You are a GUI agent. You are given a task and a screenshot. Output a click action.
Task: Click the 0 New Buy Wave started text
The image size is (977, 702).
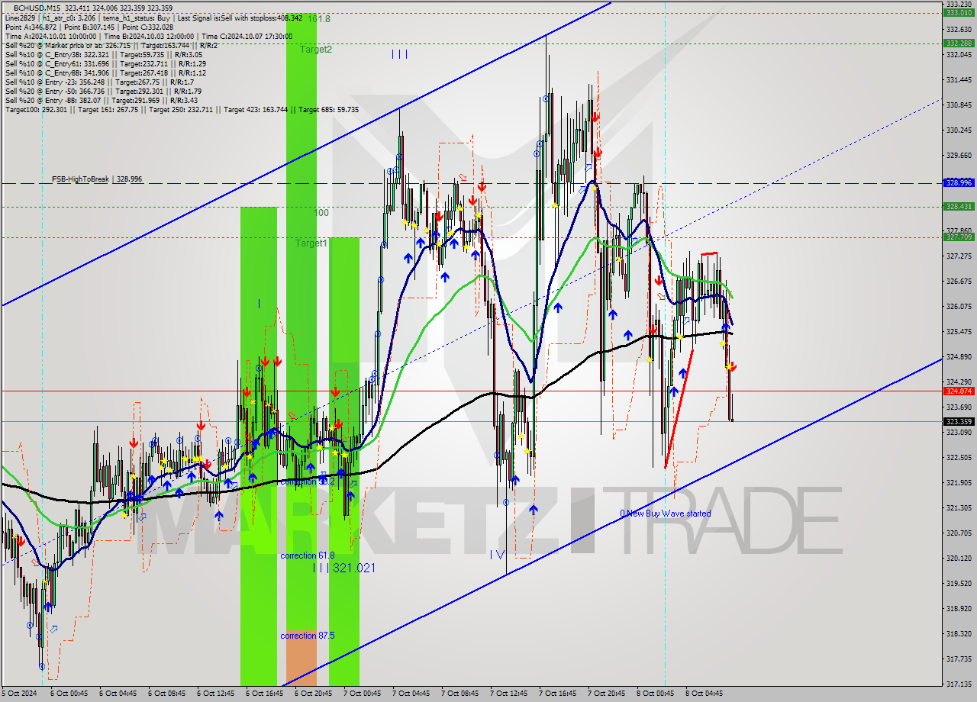pyautogui.click(x=665, y=514)
